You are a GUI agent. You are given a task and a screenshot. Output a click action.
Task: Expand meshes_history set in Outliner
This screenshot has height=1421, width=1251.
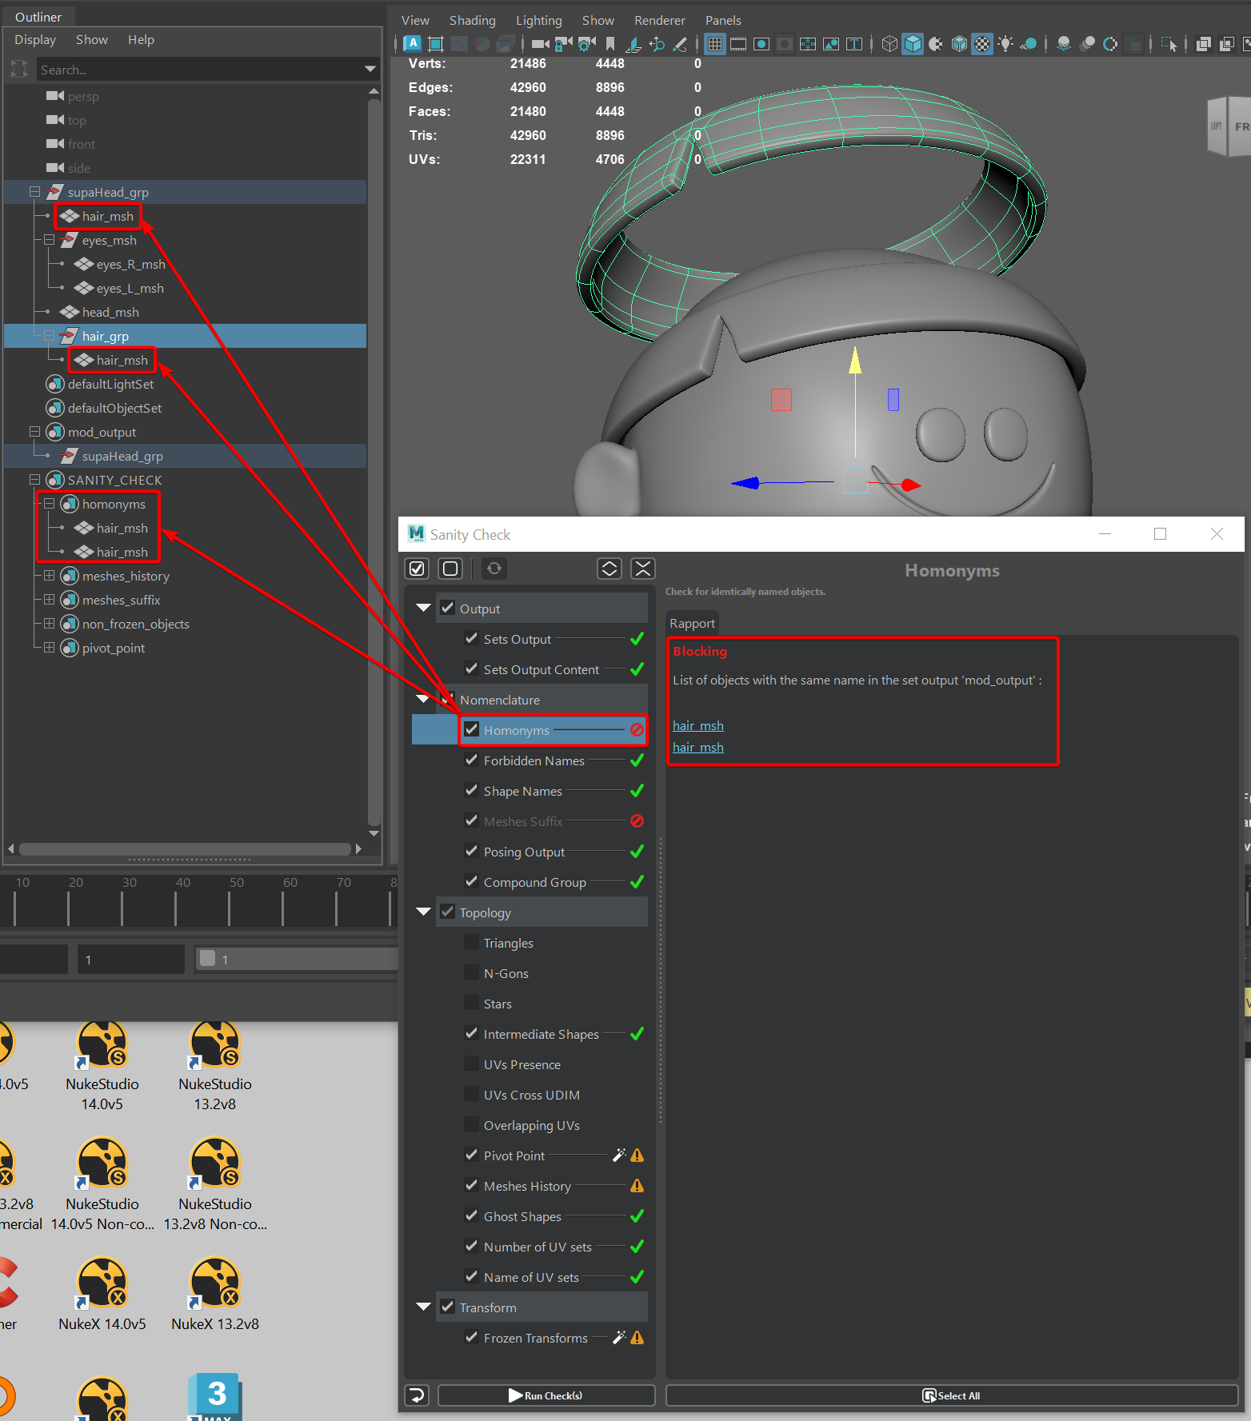coord(49,576)
